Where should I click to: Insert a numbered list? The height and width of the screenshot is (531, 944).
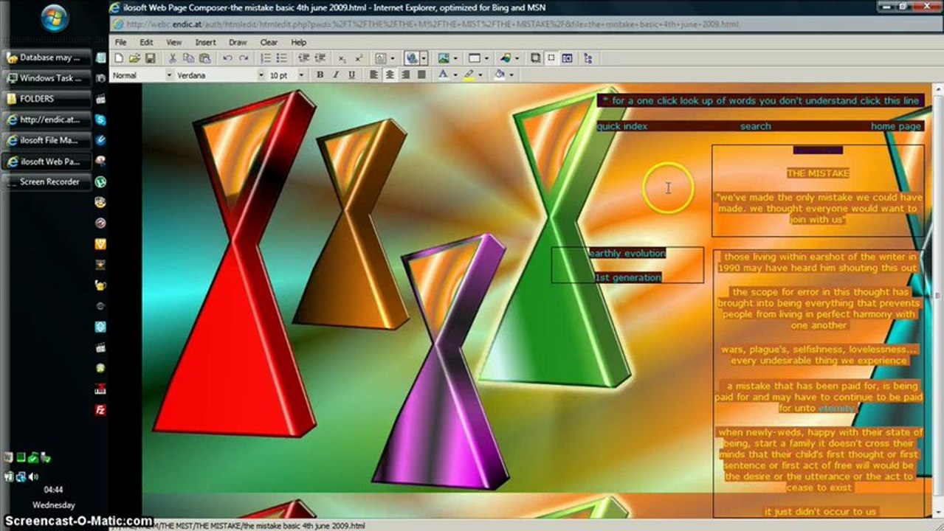tap(266, 58)
